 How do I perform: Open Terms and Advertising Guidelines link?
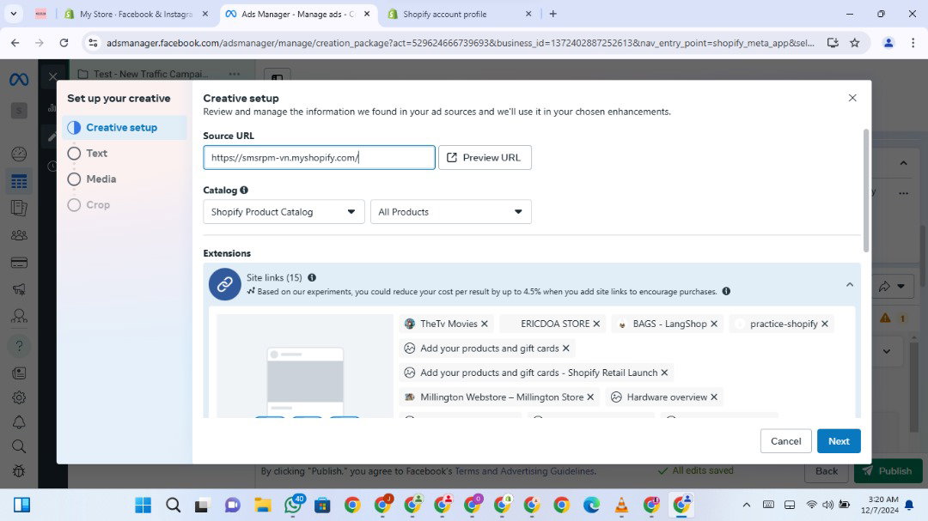[524, 471]
